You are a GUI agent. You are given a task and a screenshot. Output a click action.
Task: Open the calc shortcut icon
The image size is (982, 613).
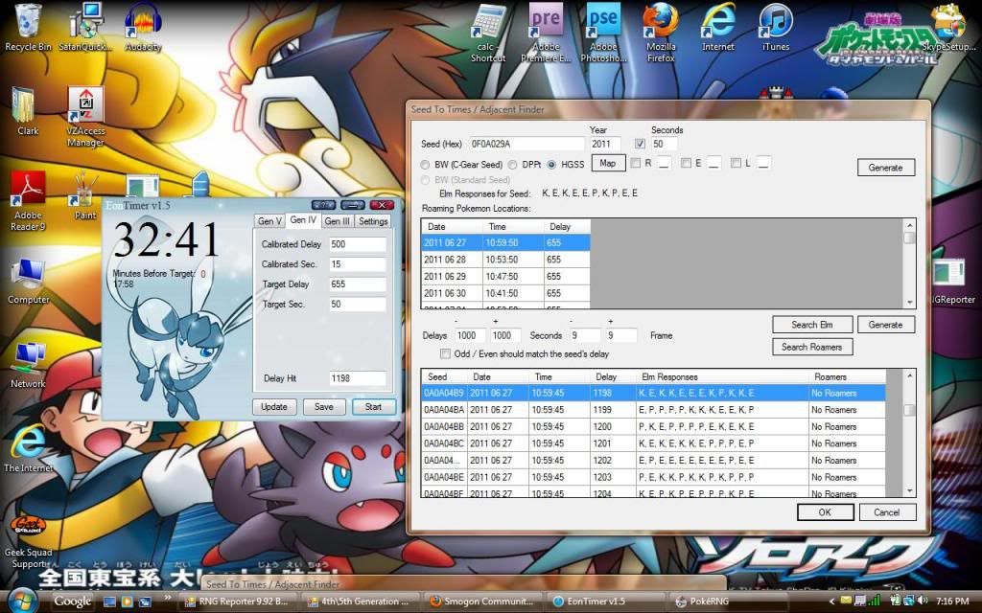pos(489,23)
